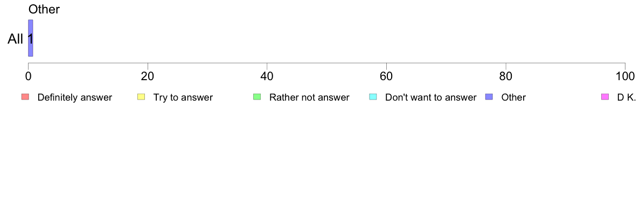Click the cyan Don't want to answer swatch

click(373, 97)
